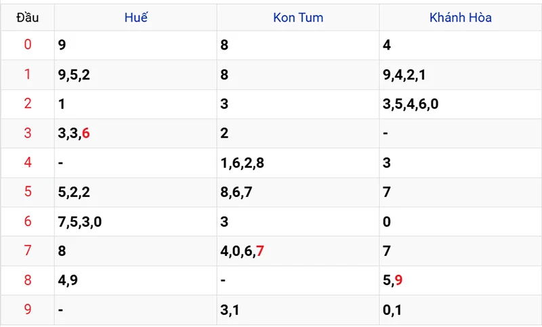
Task: Select row label 0 in Đầu column
Action: point(28,45)
